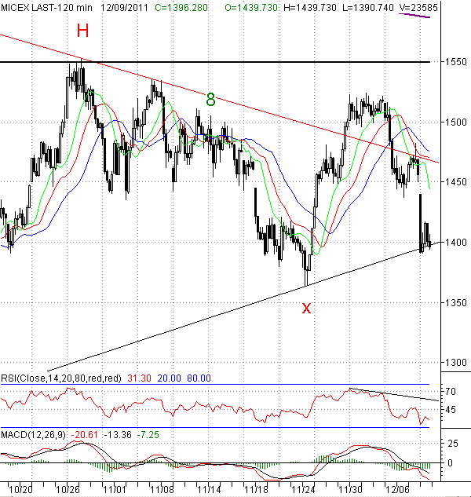Click the MACD axis label 25
This screenshot has height=497, width=471.
point(453,444)
